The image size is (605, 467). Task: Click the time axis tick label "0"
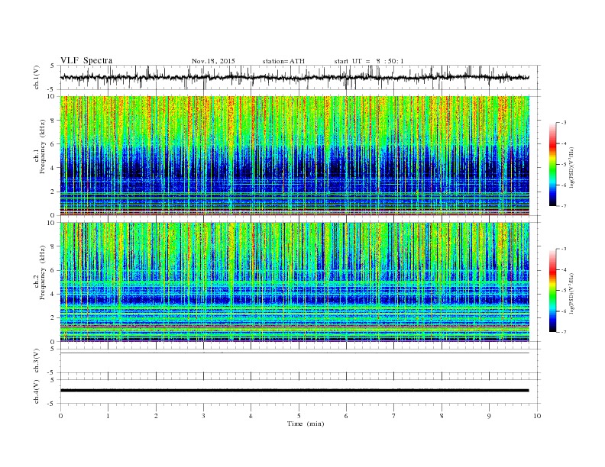click(60, 416)
